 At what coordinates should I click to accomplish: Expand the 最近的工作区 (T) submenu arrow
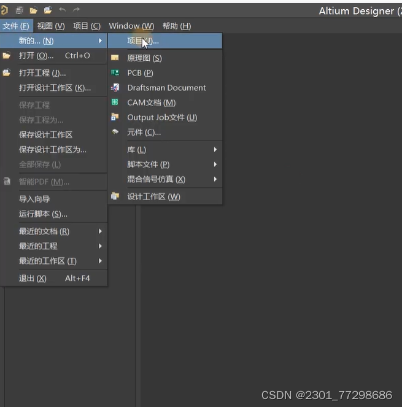(100, 261)
